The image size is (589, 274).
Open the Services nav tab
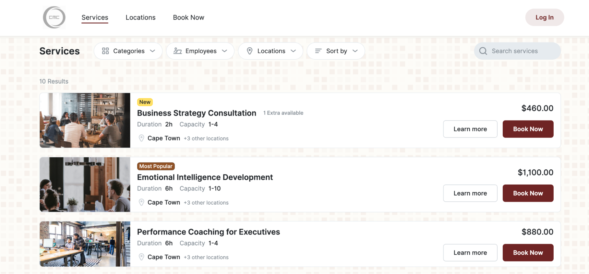(95, 18)
